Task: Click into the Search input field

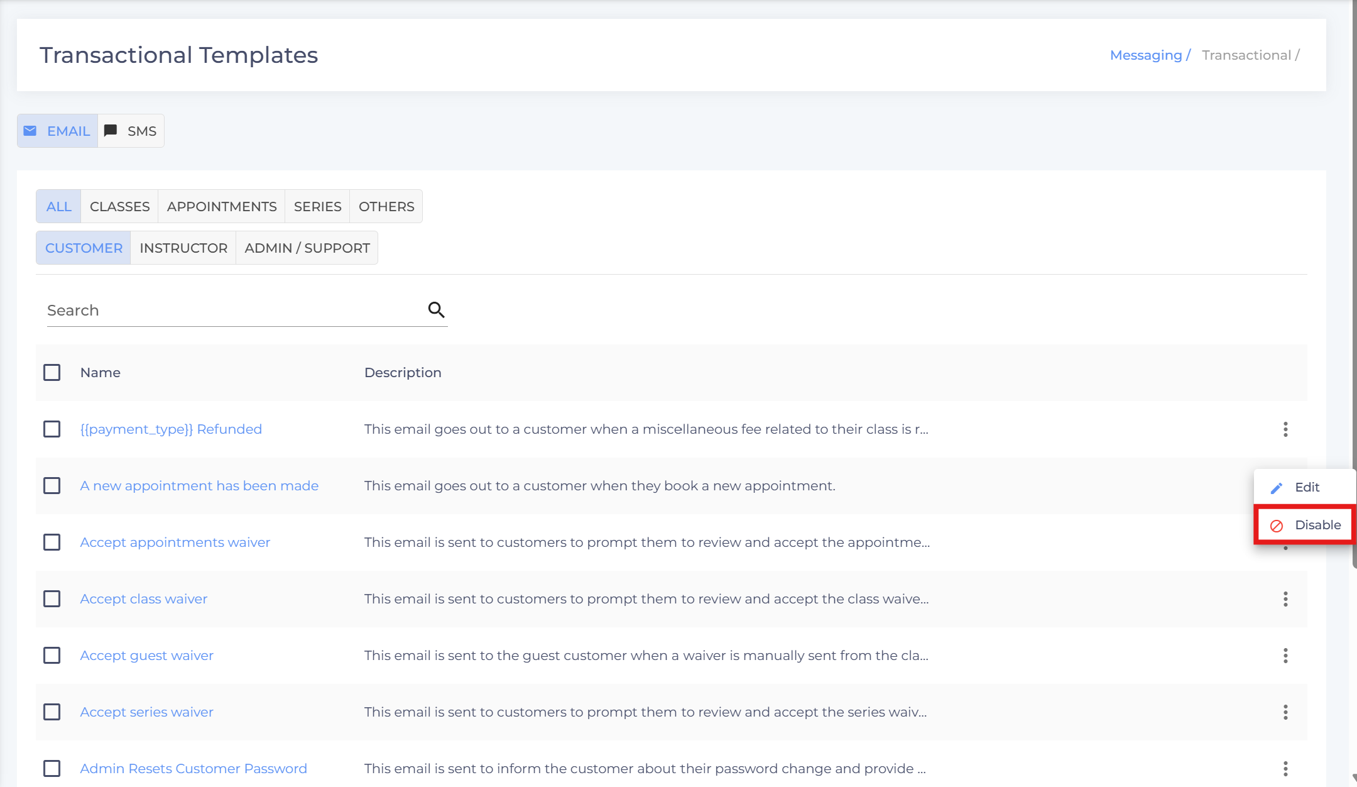Action: point(232,311)
